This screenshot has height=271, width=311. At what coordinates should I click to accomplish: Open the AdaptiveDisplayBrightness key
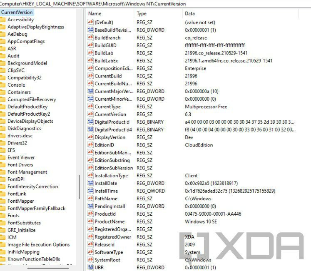(36, 27)
